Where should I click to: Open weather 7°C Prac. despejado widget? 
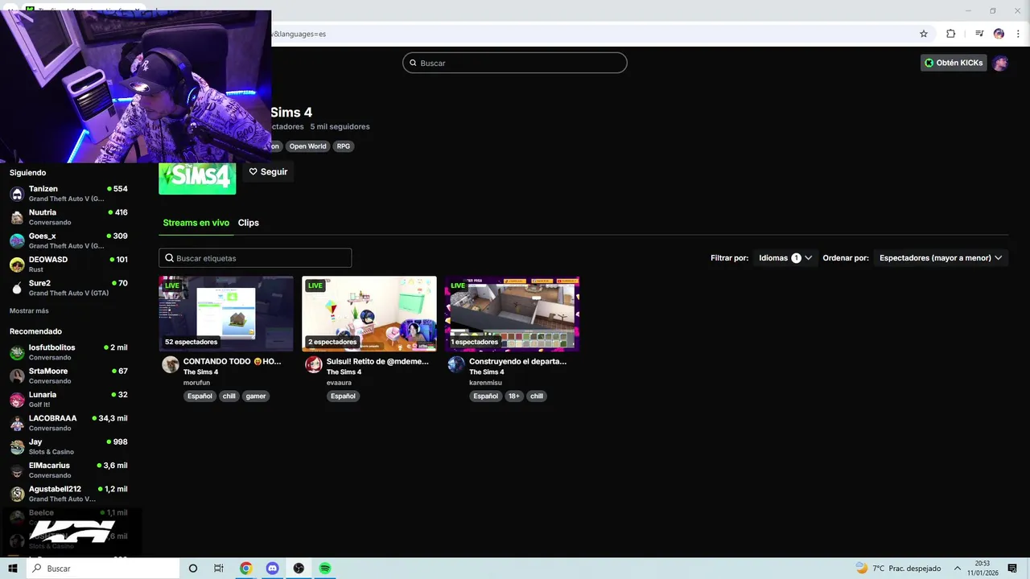coord(898,569)
